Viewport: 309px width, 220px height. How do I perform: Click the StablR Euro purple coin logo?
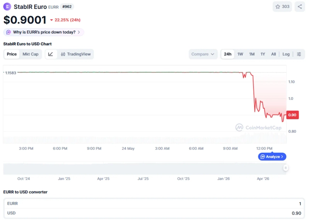(x=7, y=7)
